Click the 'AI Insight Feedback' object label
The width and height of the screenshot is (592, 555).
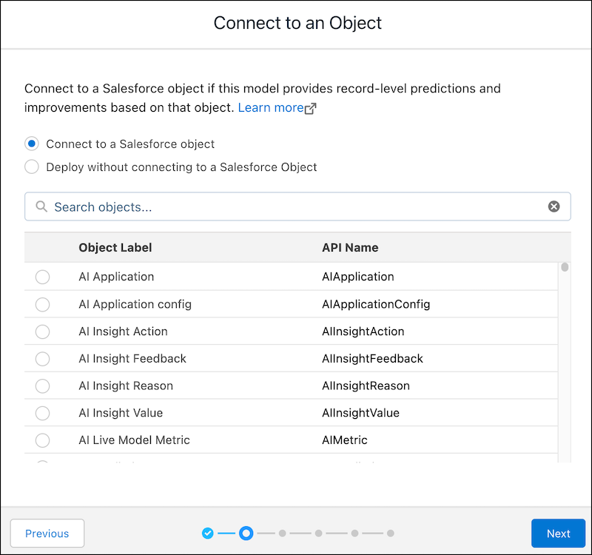132,359
